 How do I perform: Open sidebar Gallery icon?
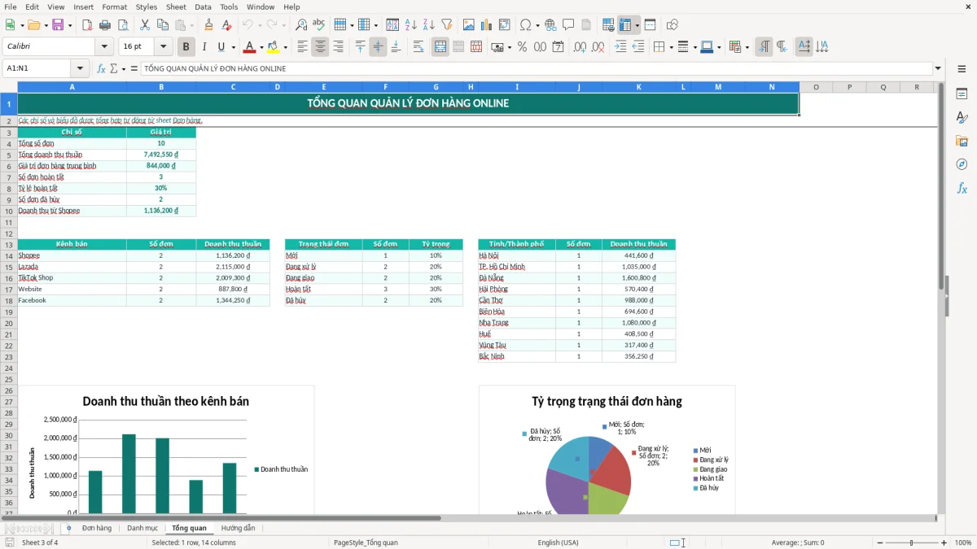tap(962, 142)
